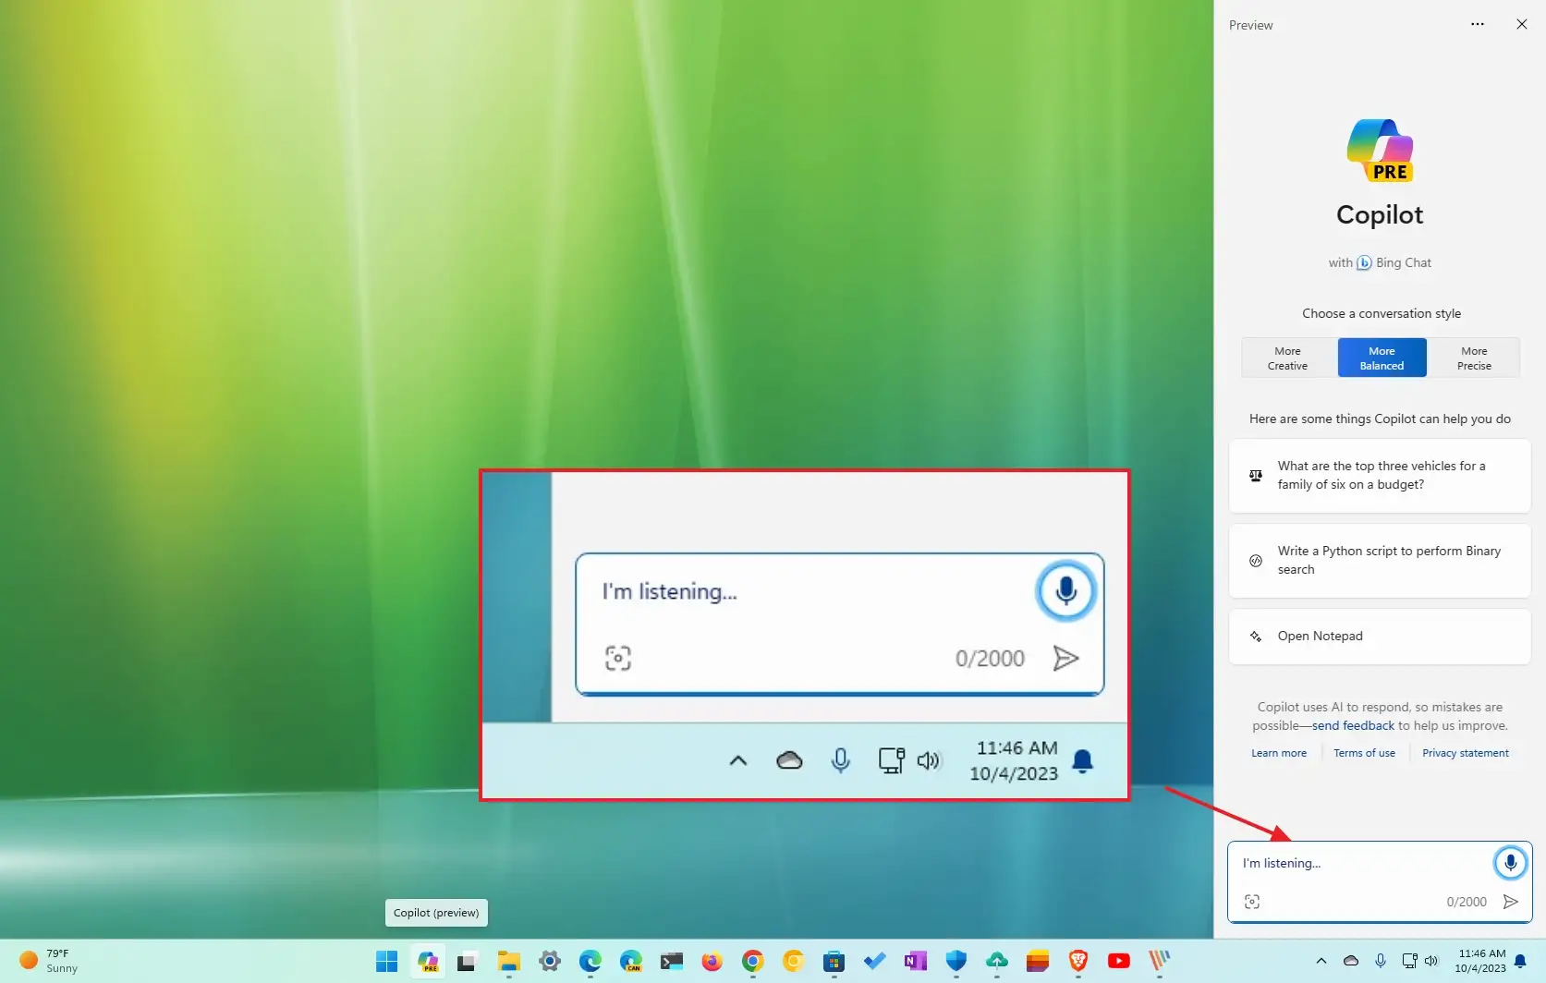Launch Firefox from the taskbar
The image size is (1546, 983).
pyautogui.click(x=711, y=961)
